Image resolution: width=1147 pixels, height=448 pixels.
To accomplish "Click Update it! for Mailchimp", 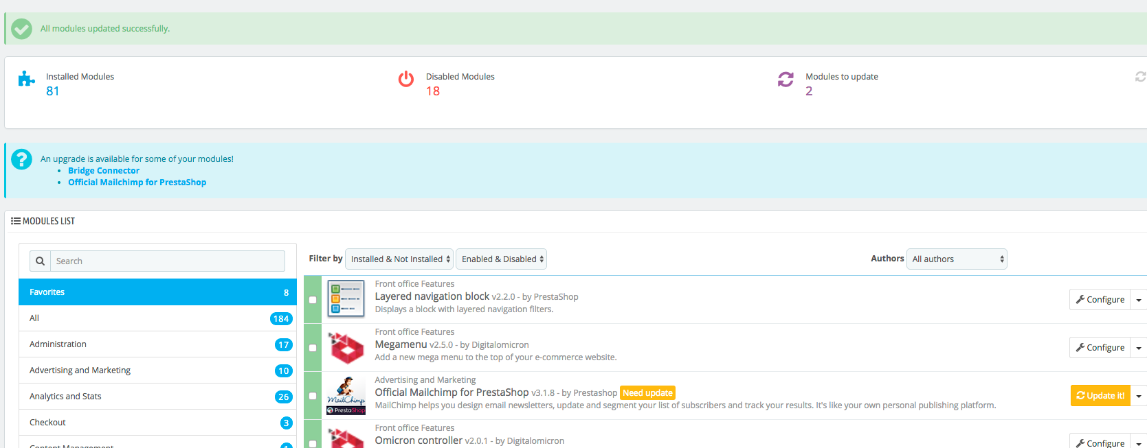I will (x=1100, y=396).
